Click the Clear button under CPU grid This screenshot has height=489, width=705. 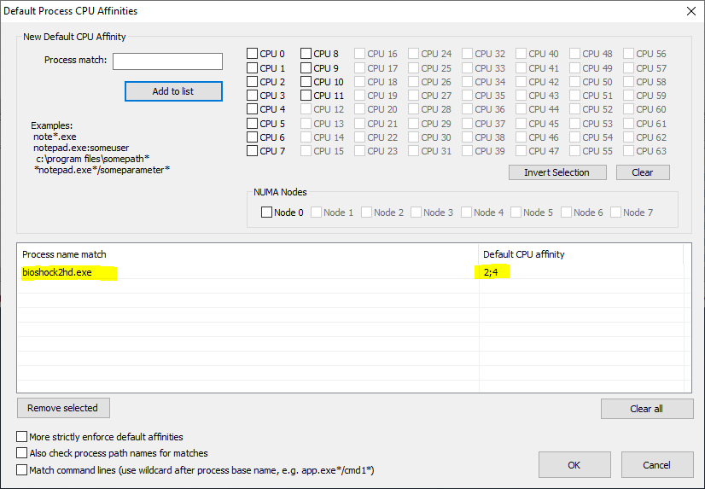pos(642,172)
